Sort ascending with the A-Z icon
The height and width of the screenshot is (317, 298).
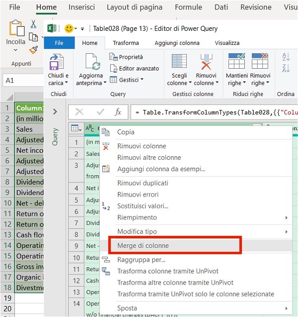coord(286,57)
